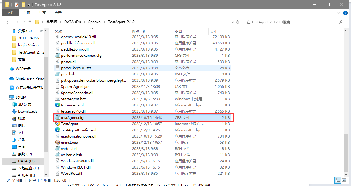Image resolution: width=351 pixels, height=186 pixels.
Task: Open the Recent locations dropdown arrow
Action: tap(23, 22)
